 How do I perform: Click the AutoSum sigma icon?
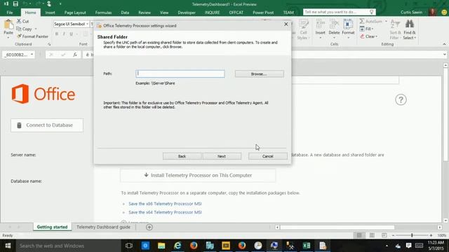[362, 21]
